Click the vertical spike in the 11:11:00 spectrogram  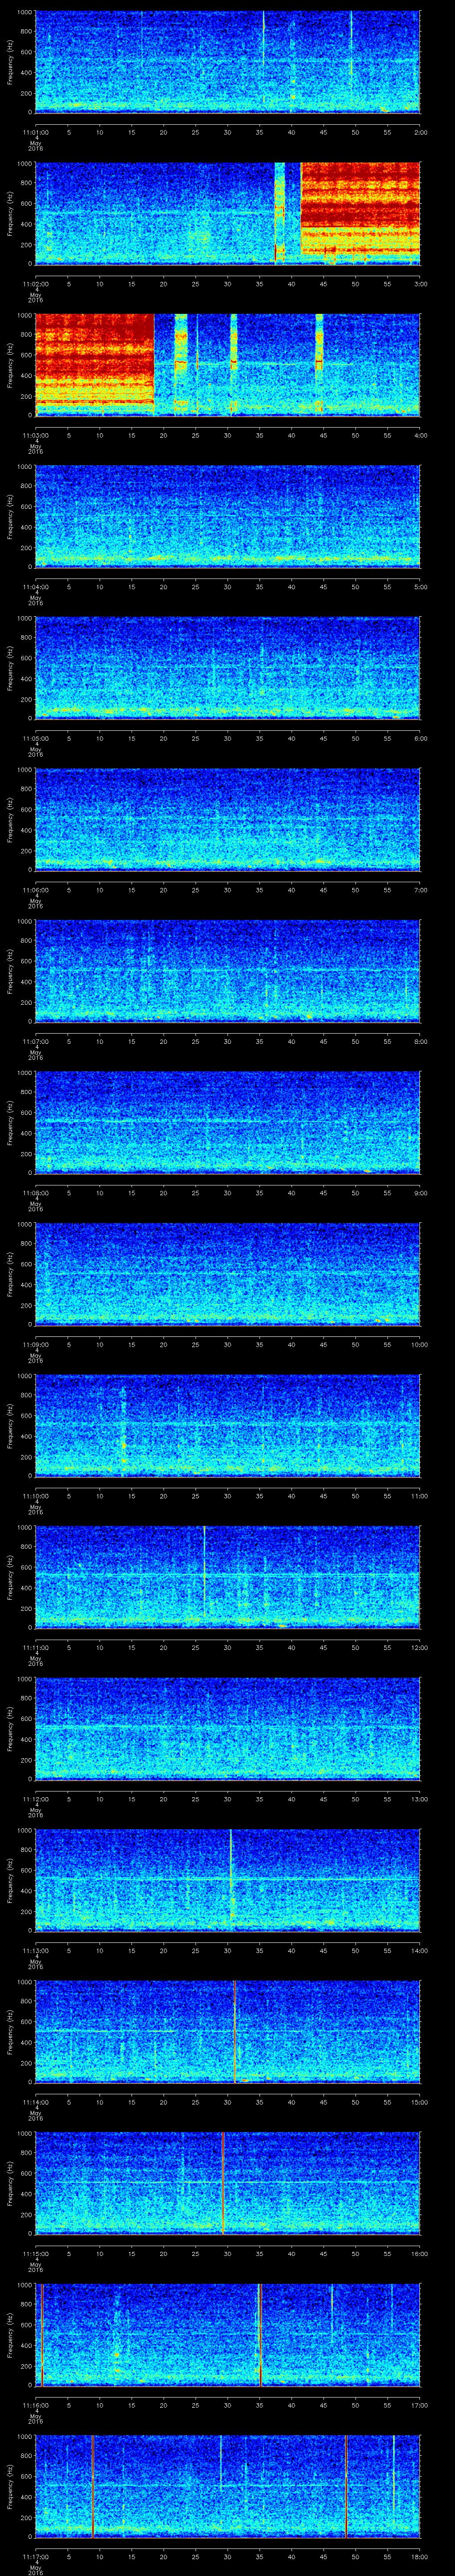point(204,1571)
